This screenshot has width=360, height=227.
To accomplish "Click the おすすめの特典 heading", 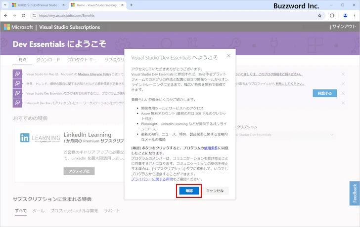I will coord(30,118).
